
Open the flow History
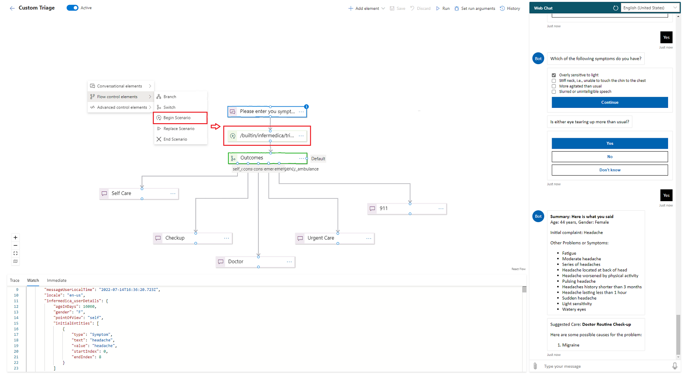click(510, 8)
